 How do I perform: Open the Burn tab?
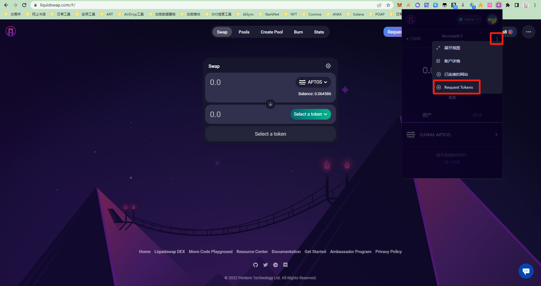point(298,32)
